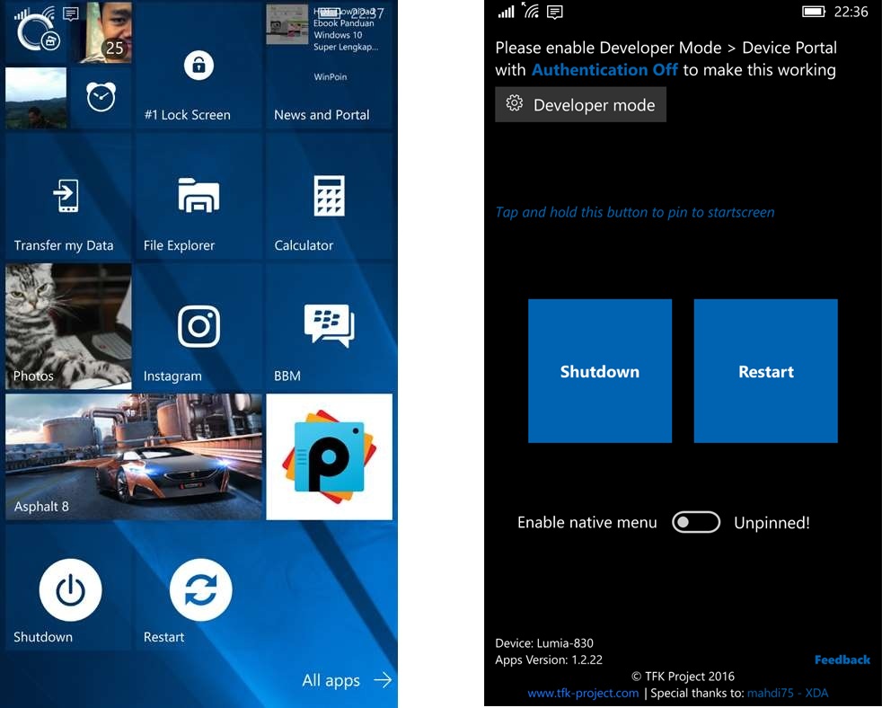Open the Transfer my Data tile
The height and width of the screenshot is (708, 882).
coord(68,195)
